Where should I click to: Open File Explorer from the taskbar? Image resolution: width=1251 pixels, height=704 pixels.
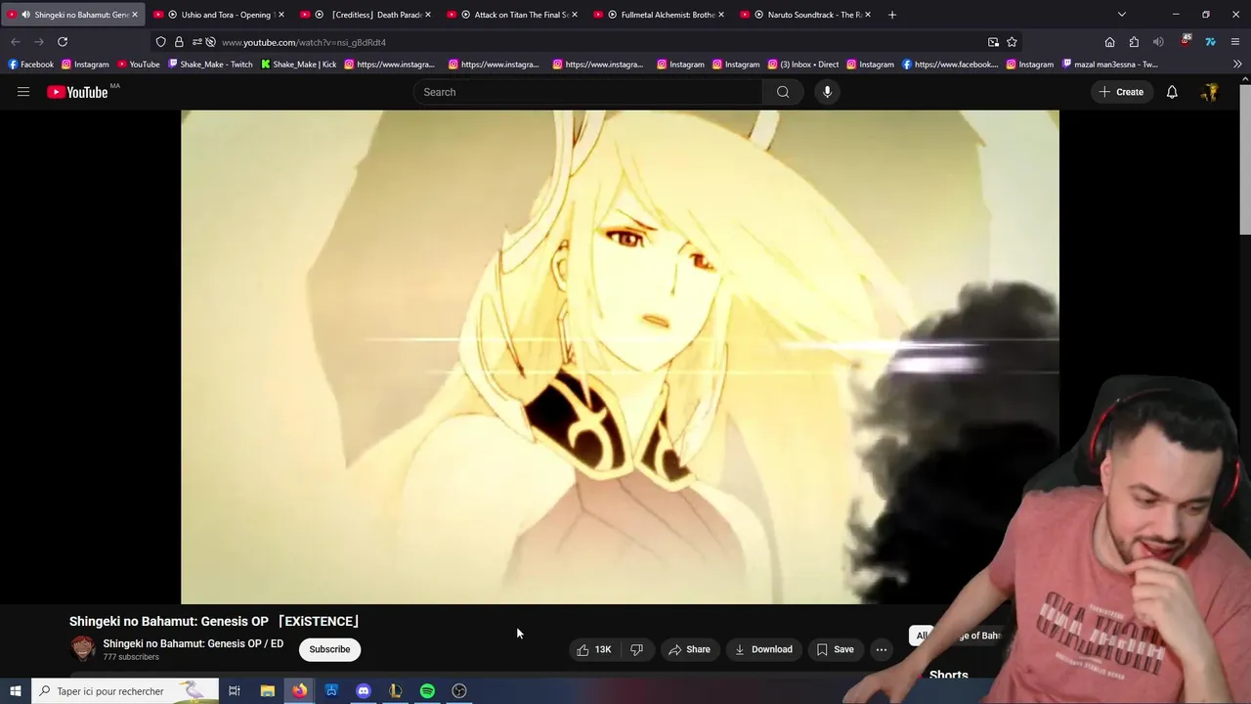pyautogui.click(x=267, y=691)
